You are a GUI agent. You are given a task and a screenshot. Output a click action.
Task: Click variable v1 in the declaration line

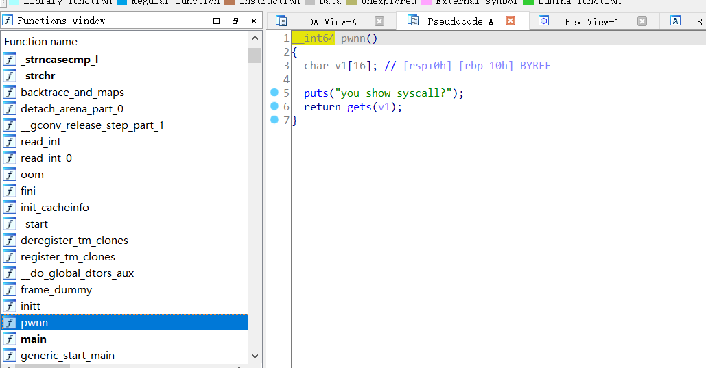point(341,66)
